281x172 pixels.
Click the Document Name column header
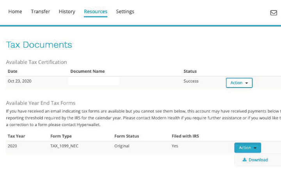click(87, 72)
